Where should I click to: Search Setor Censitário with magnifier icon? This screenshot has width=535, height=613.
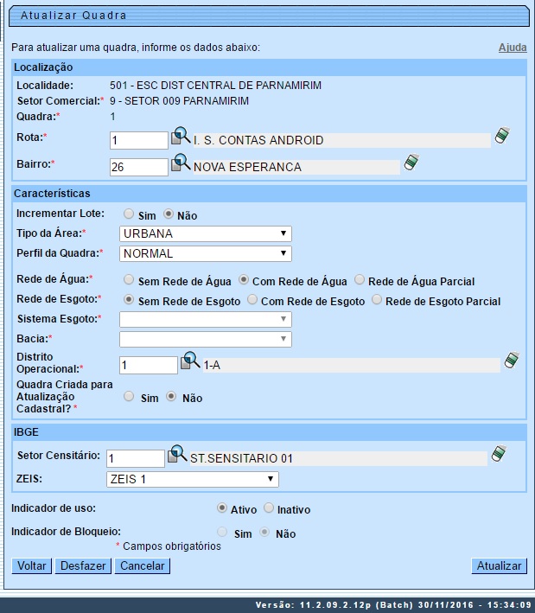(177, 454)
